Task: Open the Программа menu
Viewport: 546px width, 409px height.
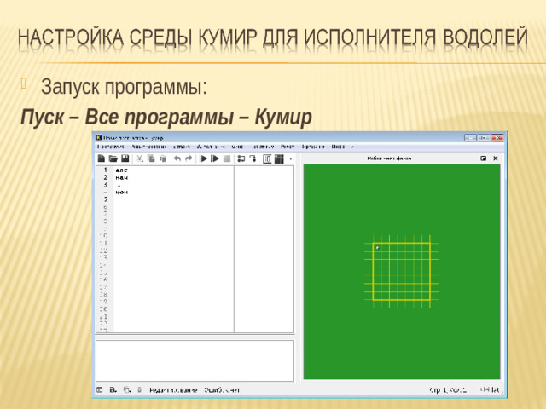Action: (110, 147)
